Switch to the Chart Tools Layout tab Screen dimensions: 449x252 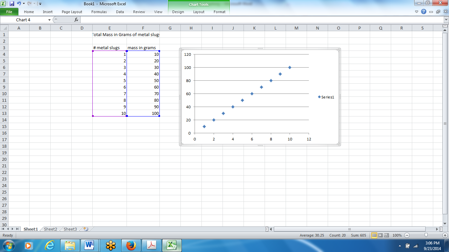(x=199, y=11)
